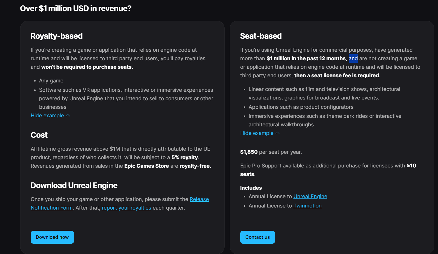Viewport: 438px width, 254px height.
Task: Click the Royalty-based card heading
Action: tap(56, 36)
